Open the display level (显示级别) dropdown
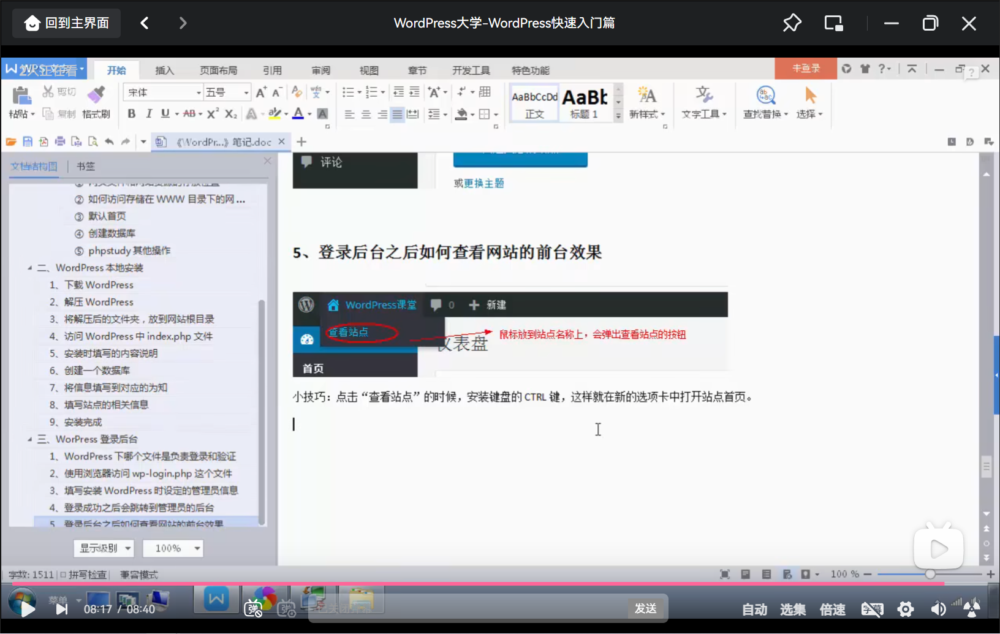1000x634 pixels. tap(104, 548)
